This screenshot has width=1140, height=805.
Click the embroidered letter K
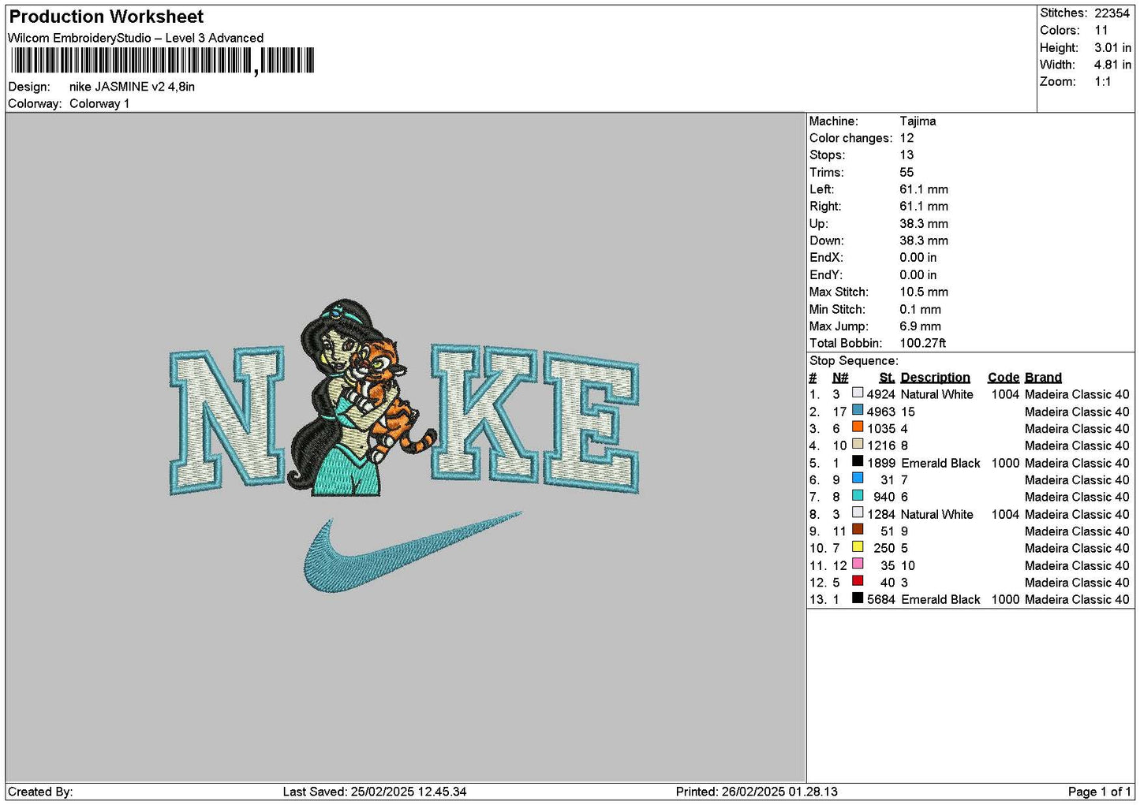point(483,412)
